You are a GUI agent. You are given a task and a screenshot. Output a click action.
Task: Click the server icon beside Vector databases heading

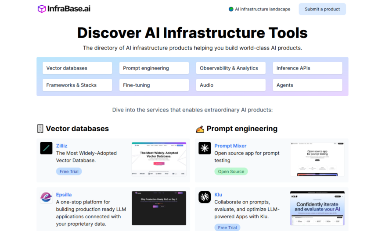click(x=40, y=129)
